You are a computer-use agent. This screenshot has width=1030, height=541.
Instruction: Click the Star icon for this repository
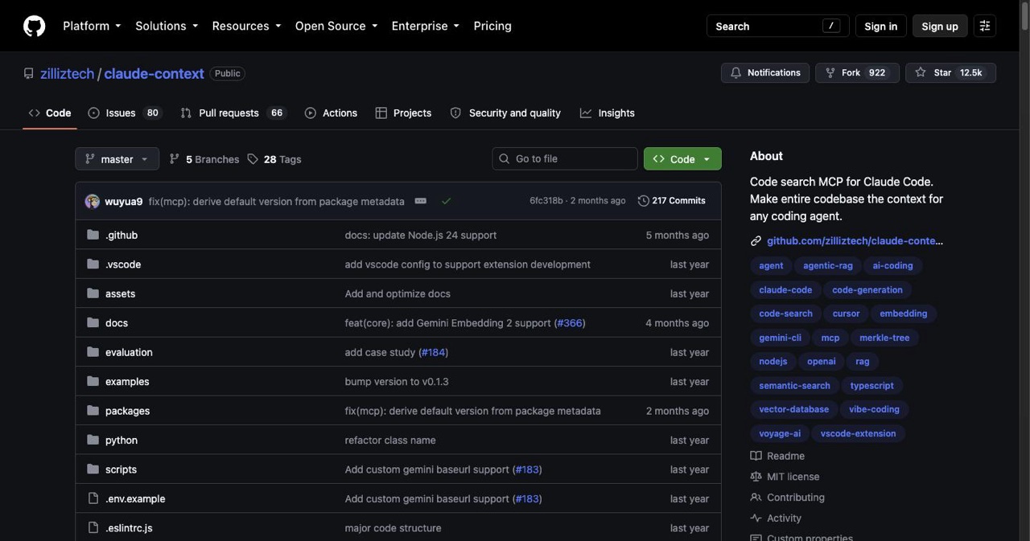pyautogui.click(x=921, y=72)
